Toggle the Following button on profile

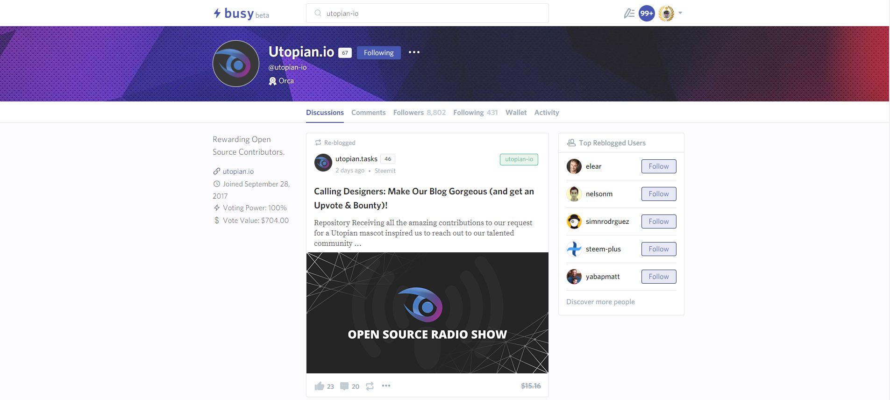[x=378, y=53]
